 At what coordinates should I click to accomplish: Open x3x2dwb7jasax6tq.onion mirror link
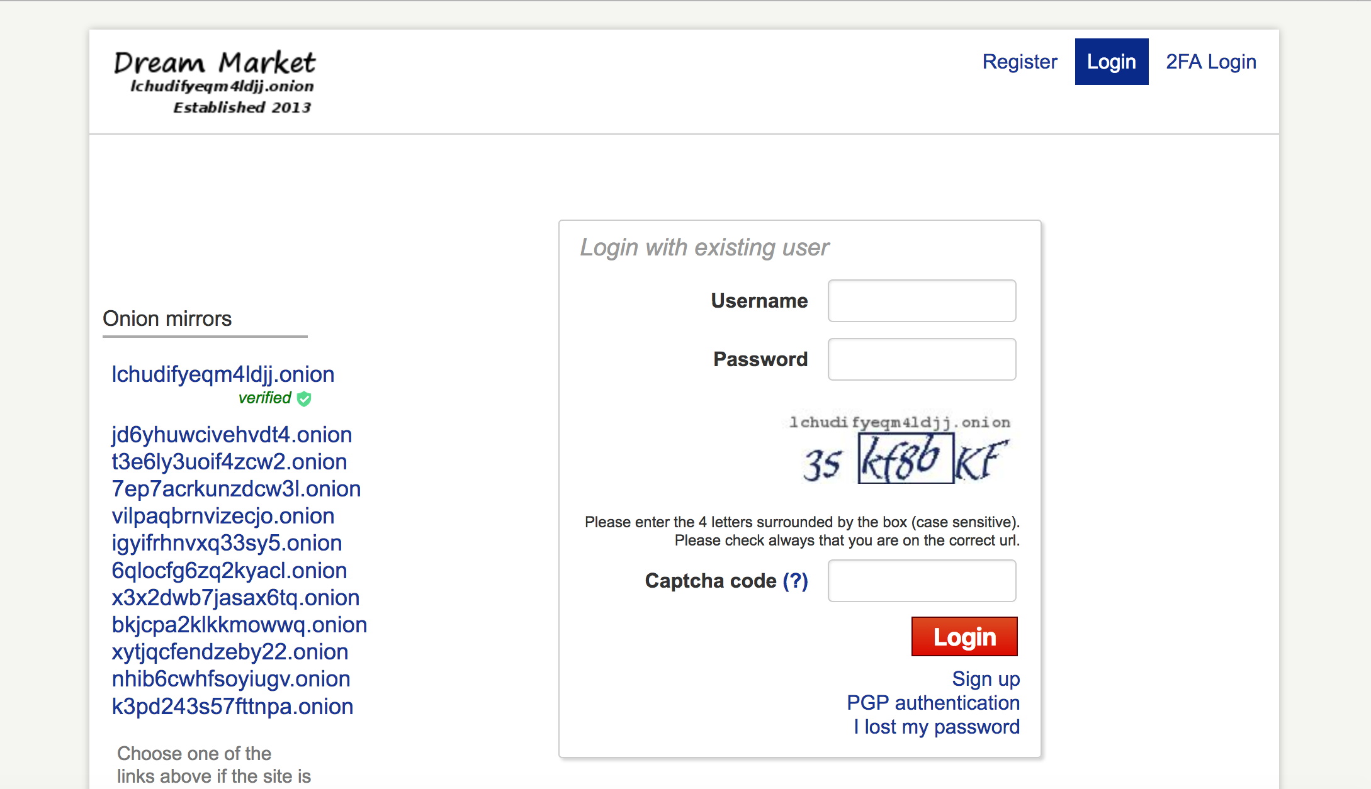[x=235, y=598]
